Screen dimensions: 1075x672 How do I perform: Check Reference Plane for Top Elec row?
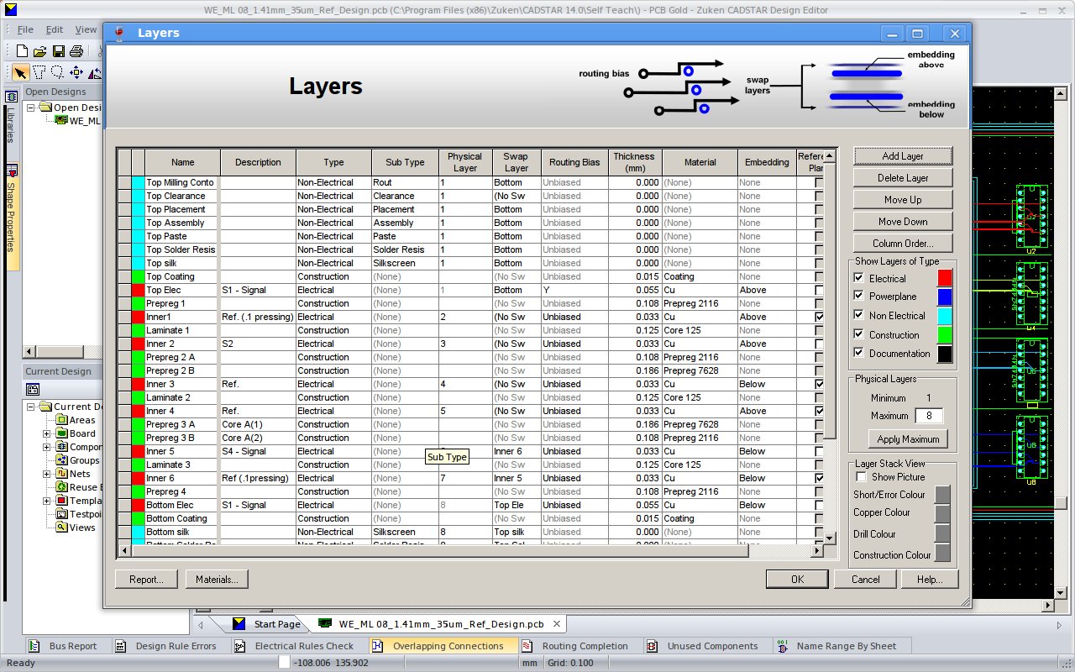[819, 290]
